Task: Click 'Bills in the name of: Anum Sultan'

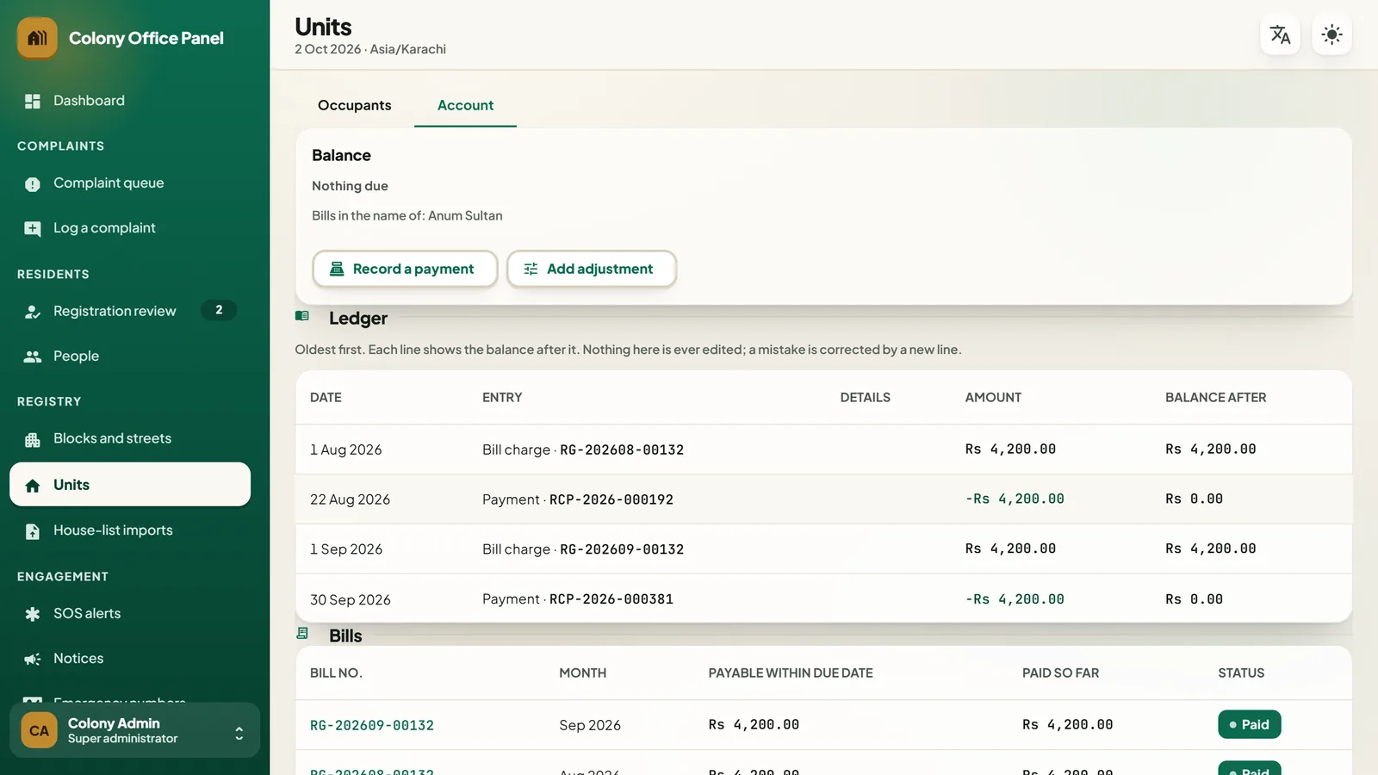Action: tap(407, 215)
